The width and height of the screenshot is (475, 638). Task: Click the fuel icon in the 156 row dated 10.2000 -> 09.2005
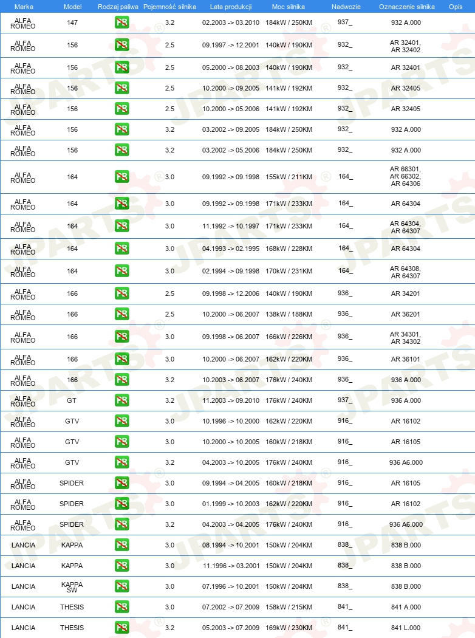pos(121,88)
